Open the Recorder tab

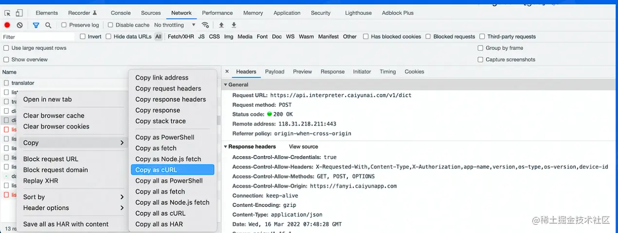coord(82,13)
